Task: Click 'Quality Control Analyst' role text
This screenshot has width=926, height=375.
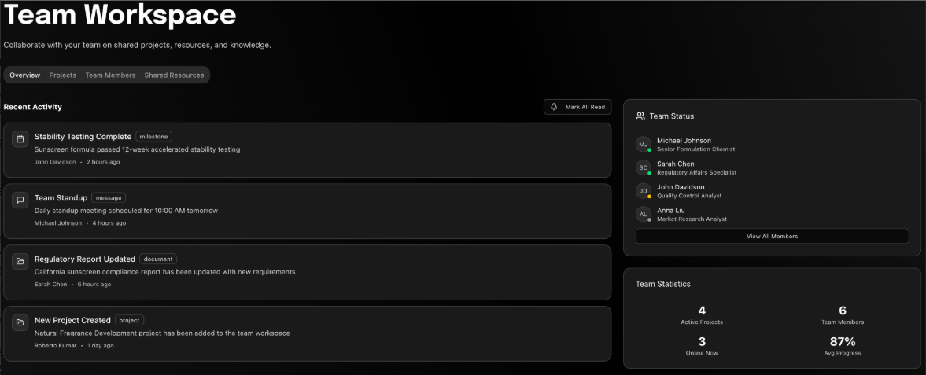Action: 689,196
